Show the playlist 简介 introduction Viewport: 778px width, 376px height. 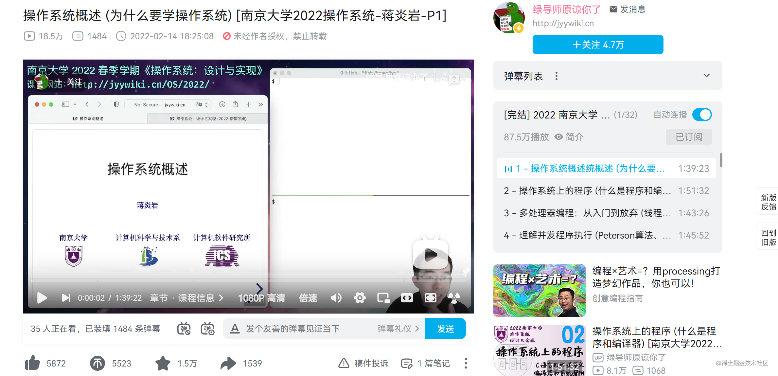tap(575, 137)
